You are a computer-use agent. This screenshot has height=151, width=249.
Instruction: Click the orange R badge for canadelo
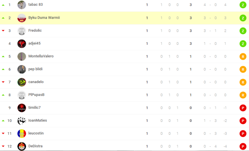(243, 82)
